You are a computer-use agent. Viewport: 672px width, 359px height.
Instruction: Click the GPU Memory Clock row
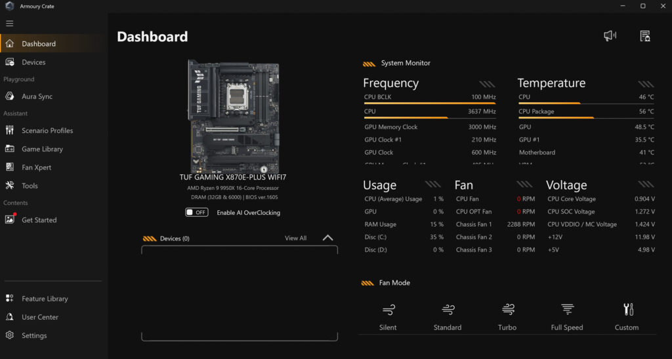pos(430,127)
